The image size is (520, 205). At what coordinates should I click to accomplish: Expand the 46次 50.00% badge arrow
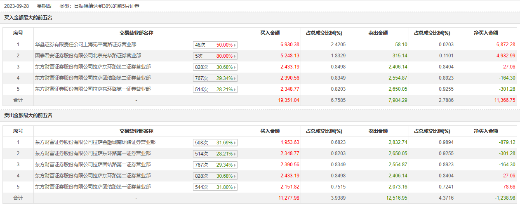point(235,45)
